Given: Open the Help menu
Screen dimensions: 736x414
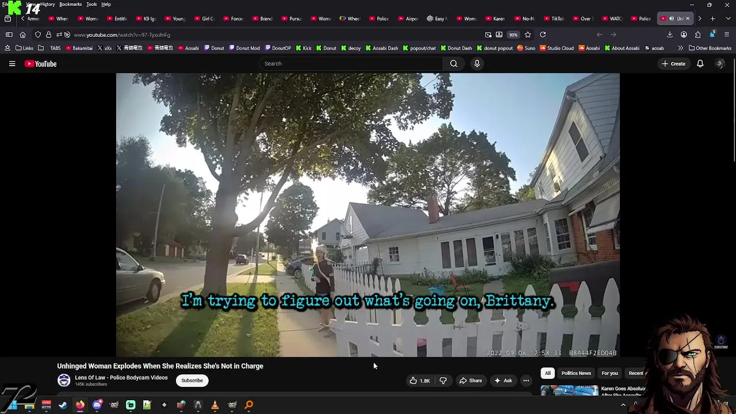Looking at the screenshot, I should point(106,4).
